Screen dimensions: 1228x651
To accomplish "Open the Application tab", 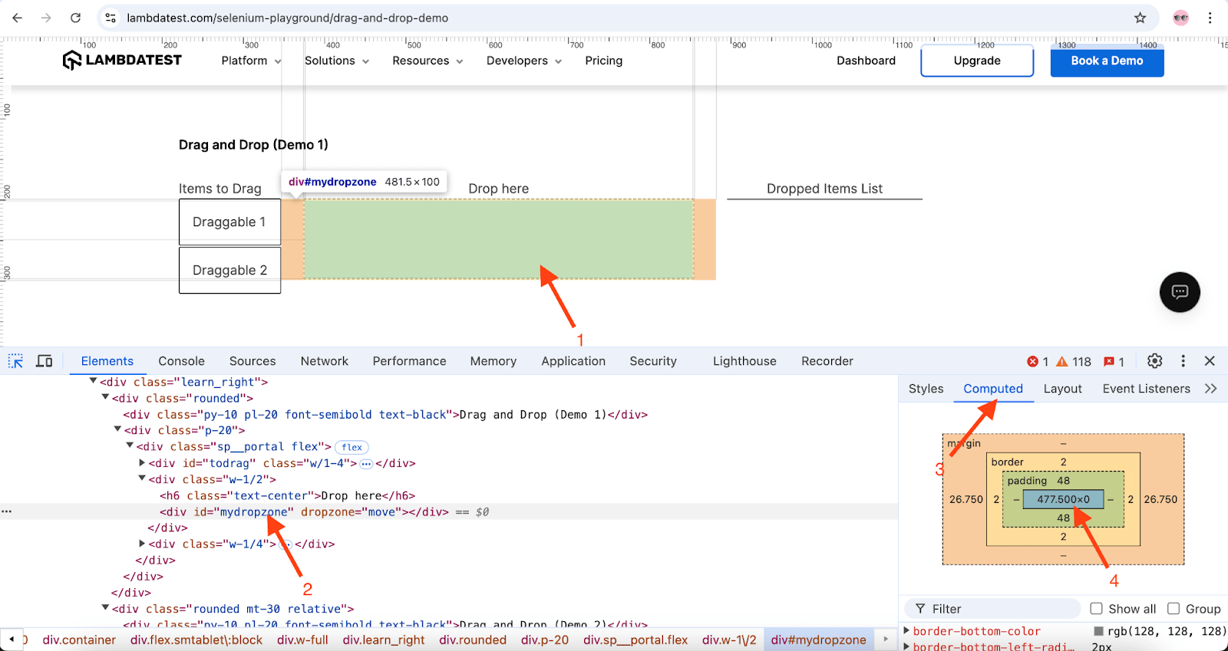I will (x=573, y=361).
